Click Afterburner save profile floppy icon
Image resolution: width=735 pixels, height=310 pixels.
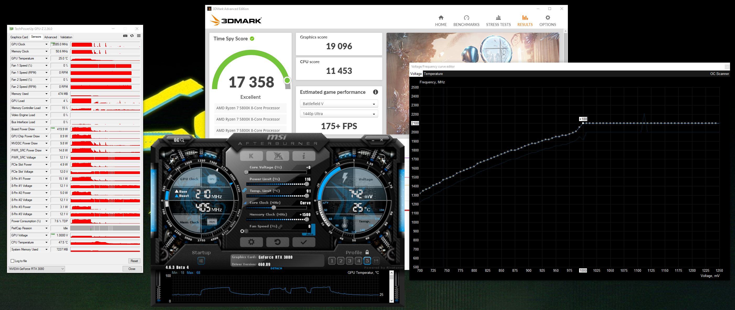(x=376, y=261)
